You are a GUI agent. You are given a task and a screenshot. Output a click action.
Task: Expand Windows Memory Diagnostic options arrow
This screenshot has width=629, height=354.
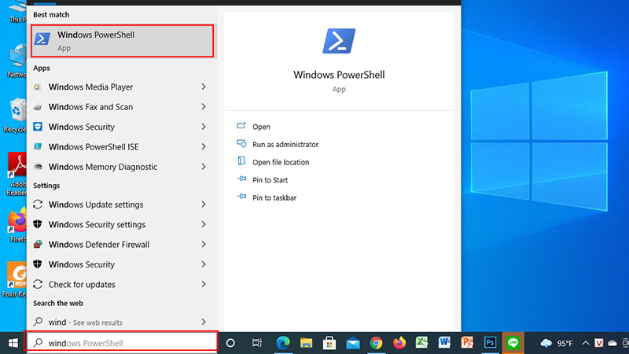pos(204,167)
